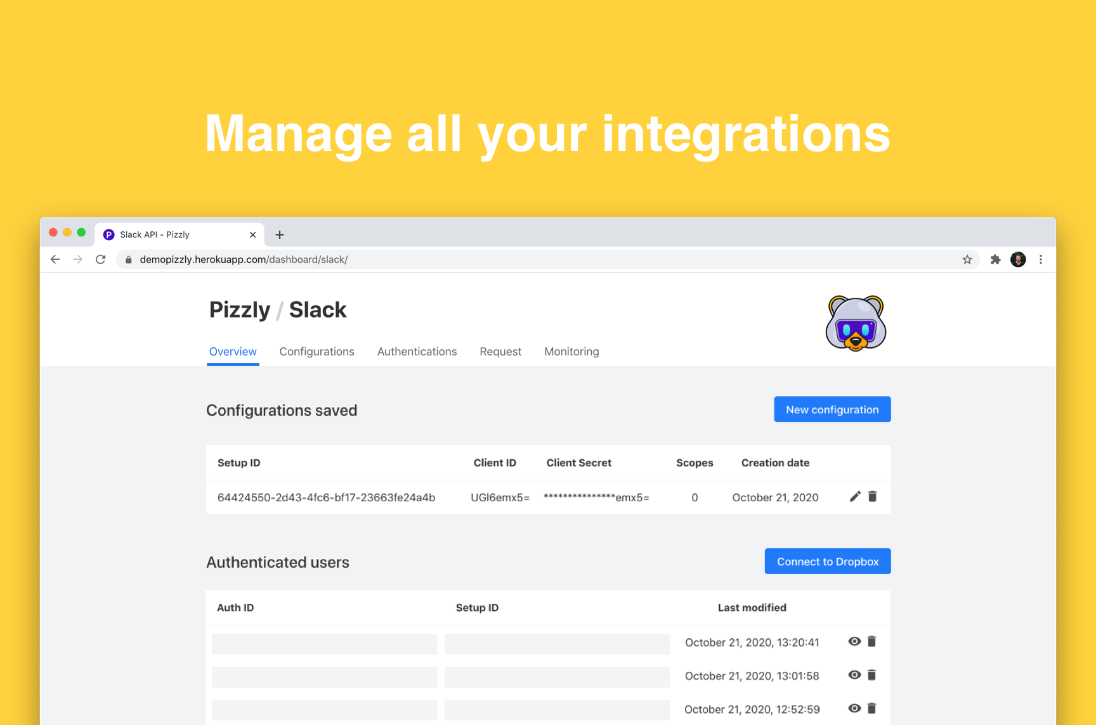
Task: View the authentication modified at 13:20:41
Action: click(x=854, y=641)
